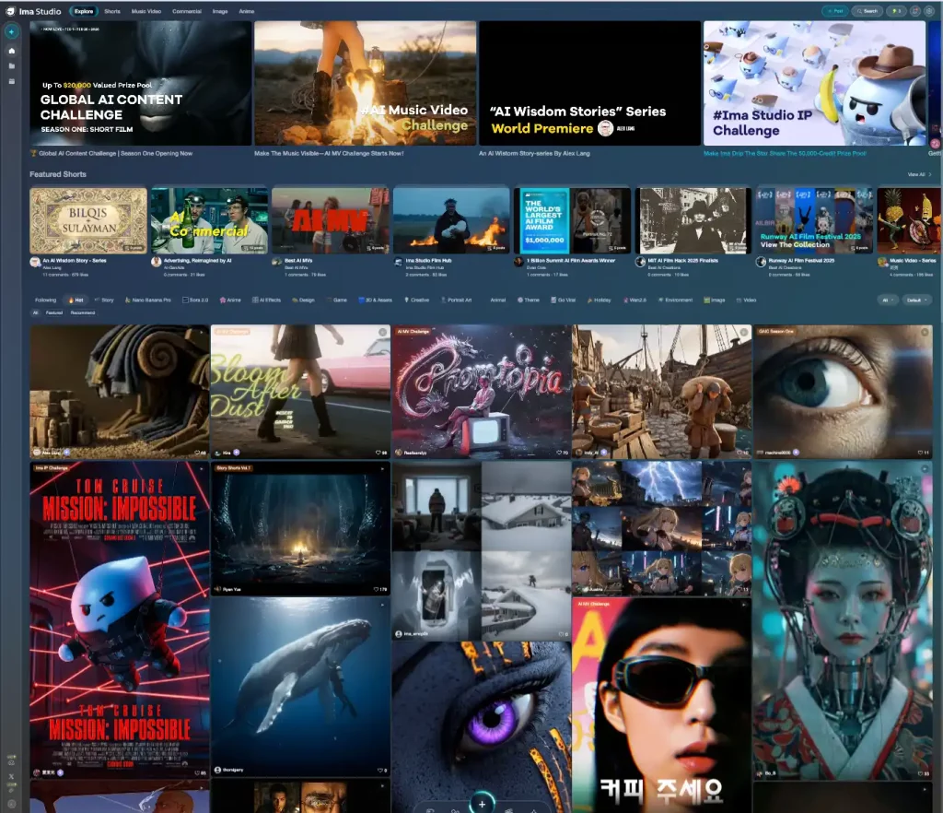This screenshot has width=943, height=813.
Task: Open An AI Wisdom Story-series caption link
Action: click(x=534, y=153)
